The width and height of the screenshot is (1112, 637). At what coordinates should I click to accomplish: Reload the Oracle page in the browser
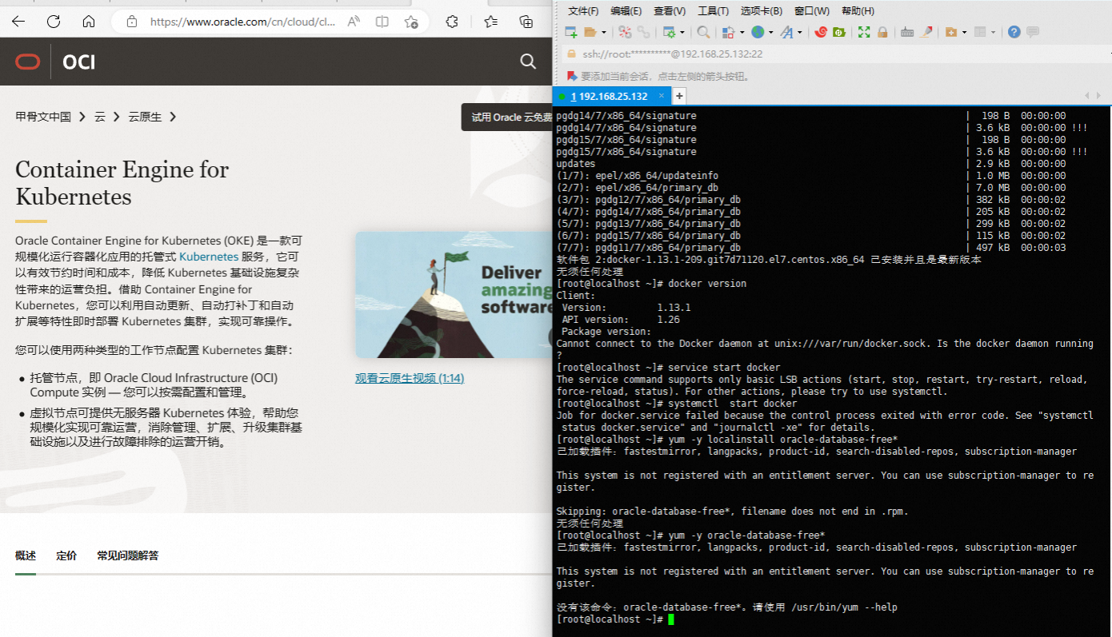(x=54, y=22)
